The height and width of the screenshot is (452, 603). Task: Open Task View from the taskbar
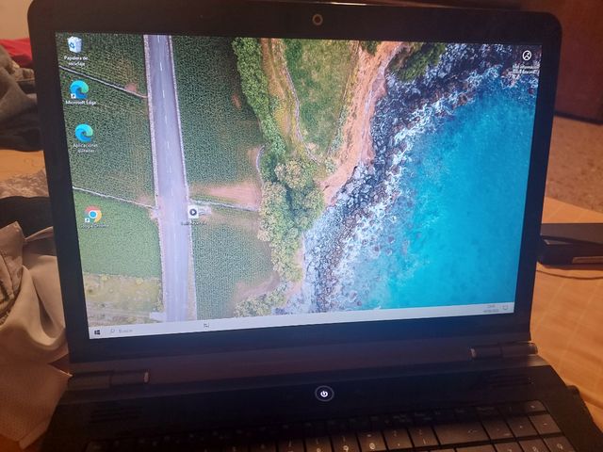(205, 325)
